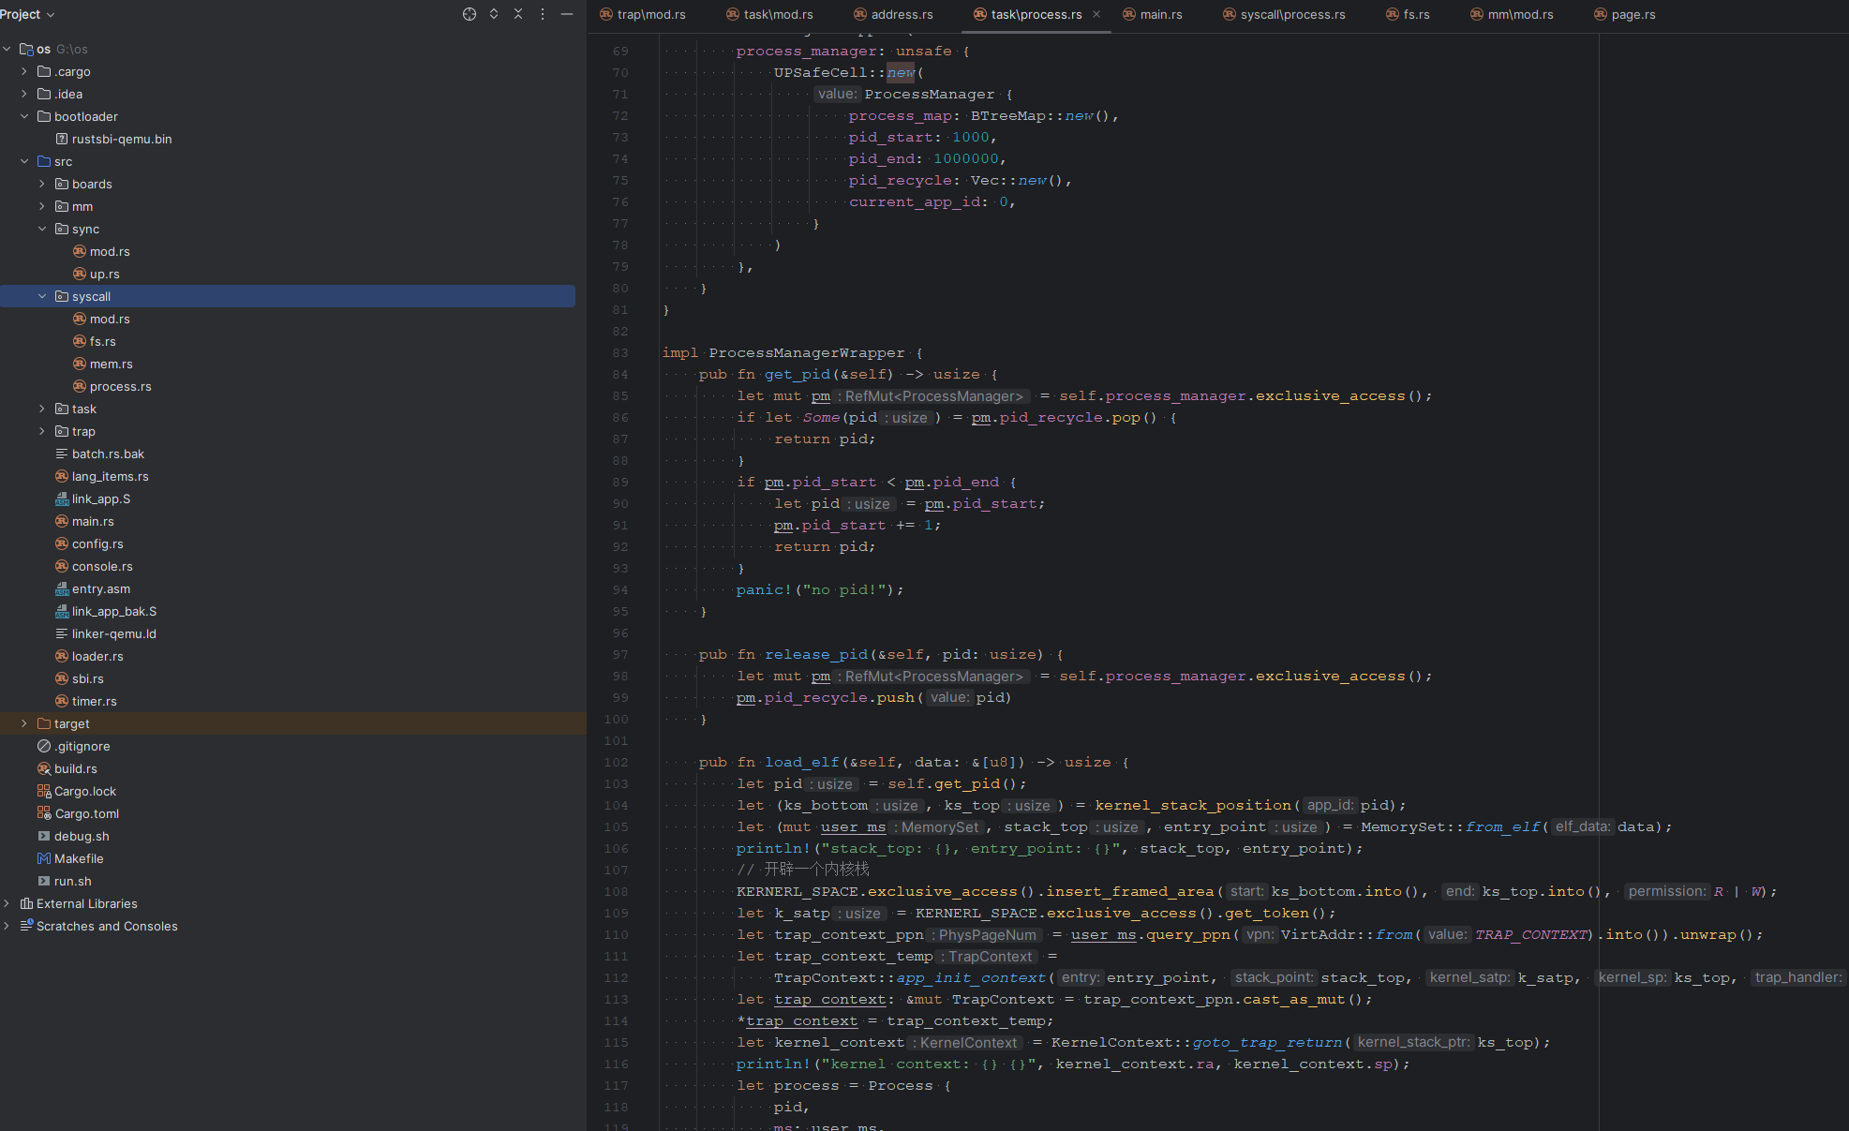This screenshot has height=1131, width=1849.
Task: Click the Select Opened File target icon
Action: [x=470, y=14]
